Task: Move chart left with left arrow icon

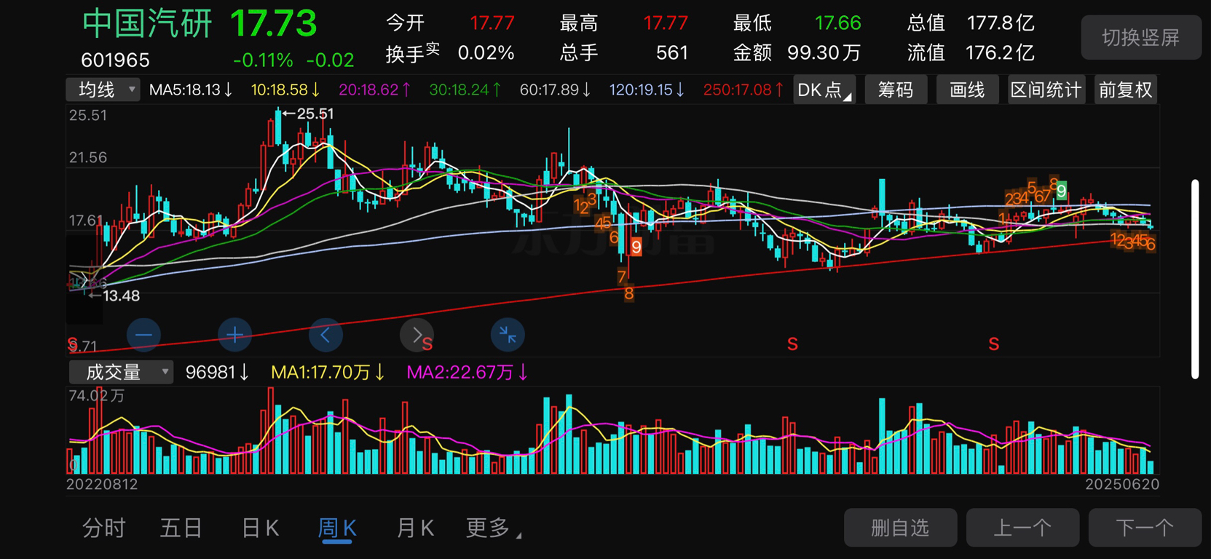Action: coord(326,335)
